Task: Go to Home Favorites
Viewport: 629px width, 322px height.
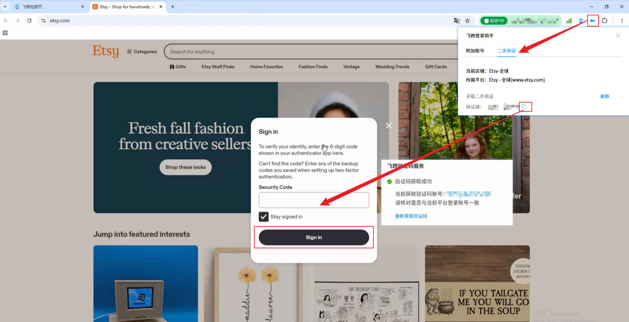Action: (x=266, y=67)
